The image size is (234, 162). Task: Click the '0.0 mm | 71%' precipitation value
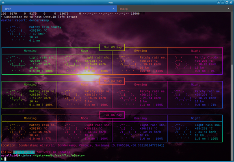(206, 105)
